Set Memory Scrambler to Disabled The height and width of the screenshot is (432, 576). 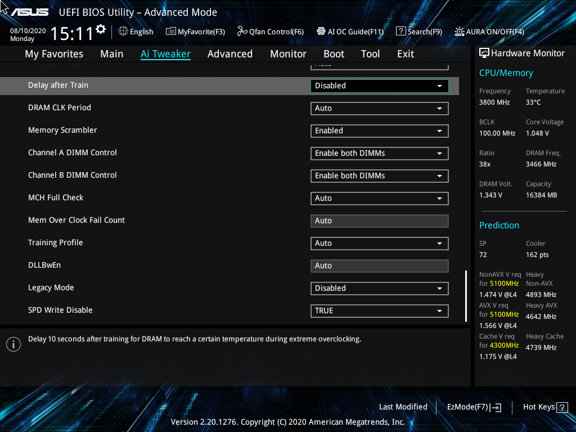coord(379,130)
